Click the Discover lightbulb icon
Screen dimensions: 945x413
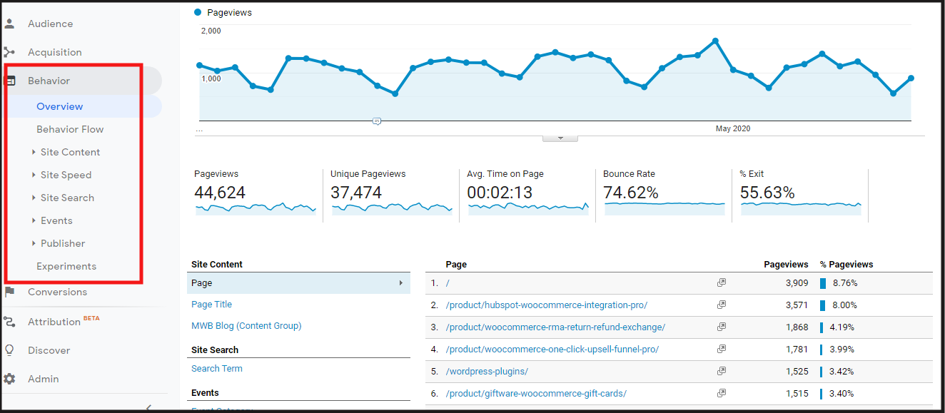[x=9, y=350]
